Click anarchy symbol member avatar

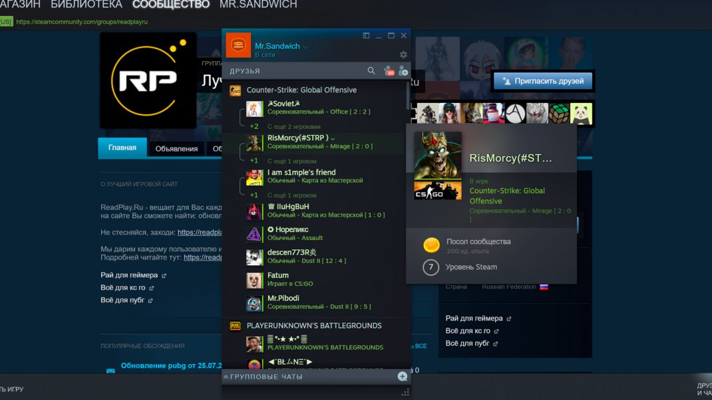pos(516,114)
